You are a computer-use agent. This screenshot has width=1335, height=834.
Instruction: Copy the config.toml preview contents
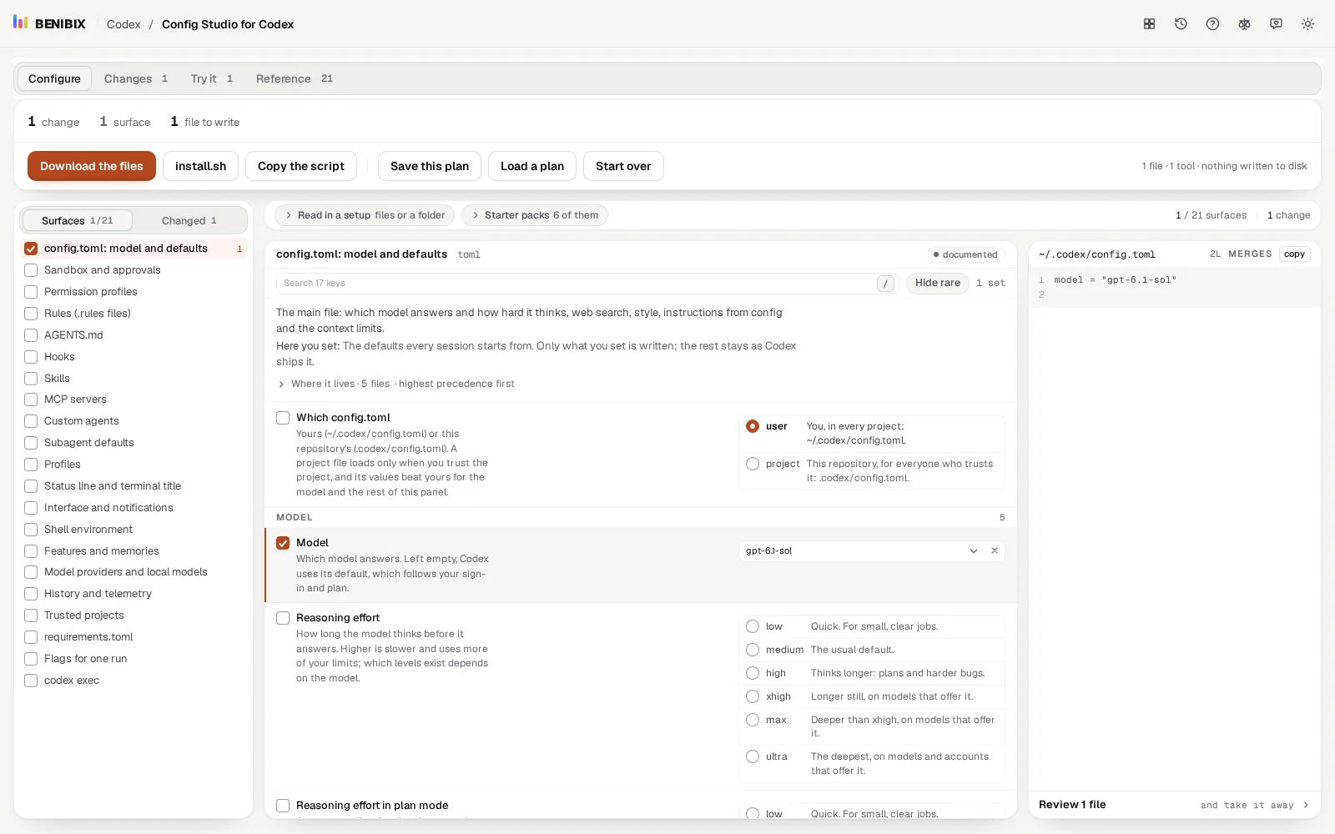[x=1294, y=254]
